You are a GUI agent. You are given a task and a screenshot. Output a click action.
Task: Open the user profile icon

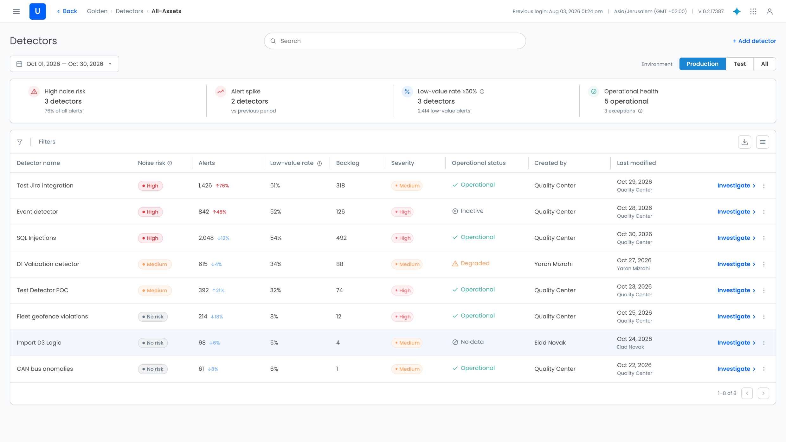click(x=770, y=11)
